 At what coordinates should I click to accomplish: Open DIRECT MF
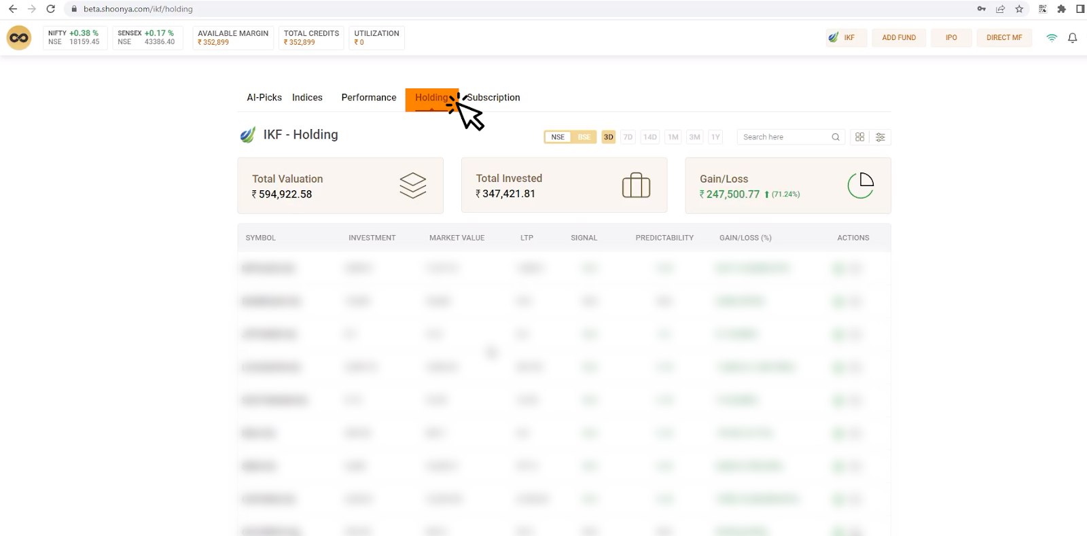click(x=1004, y=38)
